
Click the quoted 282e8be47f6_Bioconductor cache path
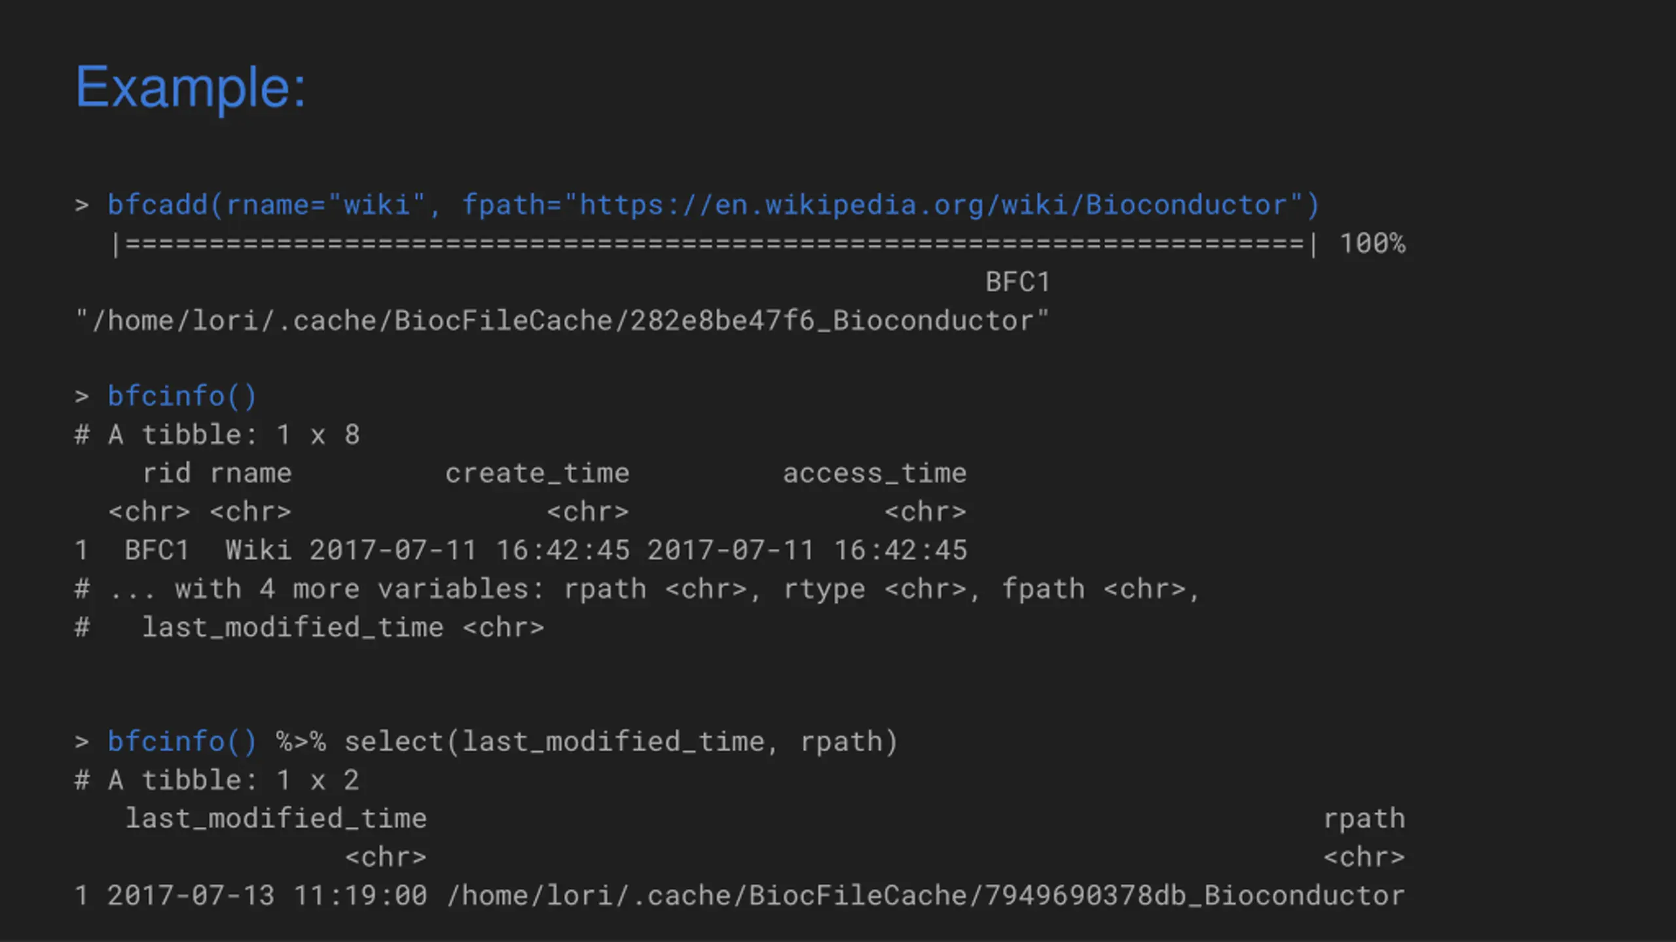coord(562,321)
